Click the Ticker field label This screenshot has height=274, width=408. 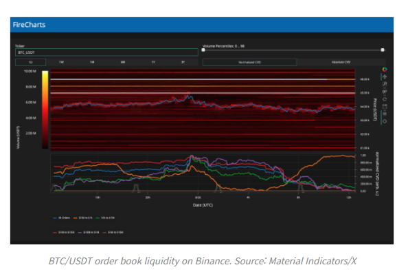click(x=19, y=46)
